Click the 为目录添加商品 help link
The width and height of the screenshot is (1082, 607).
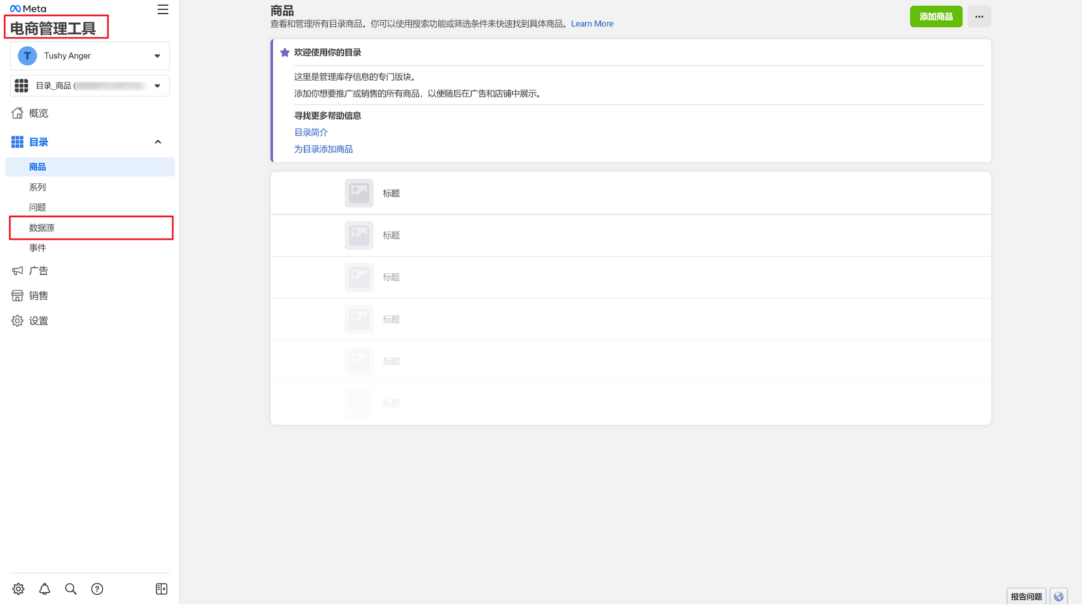point(323,149)
